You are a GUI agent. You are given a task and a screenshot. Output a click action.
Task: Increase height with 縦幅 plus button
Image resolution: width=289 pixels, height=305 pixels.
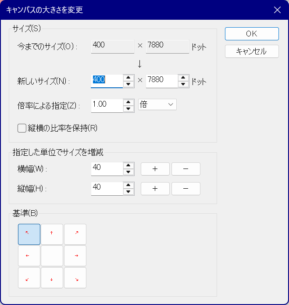[x=155, y=188]
